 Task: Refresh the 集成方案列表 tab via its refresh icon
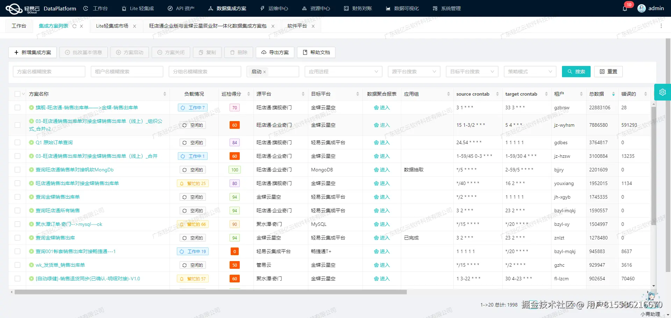(74, 26)
